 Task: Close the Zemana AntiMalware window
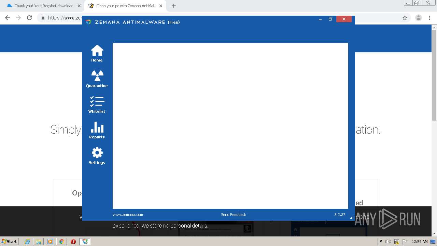344,19
